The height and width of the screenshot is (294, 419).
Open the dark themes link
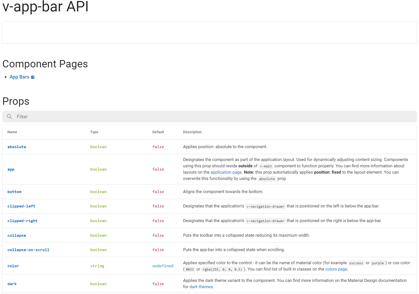click(x=201, y=287)
